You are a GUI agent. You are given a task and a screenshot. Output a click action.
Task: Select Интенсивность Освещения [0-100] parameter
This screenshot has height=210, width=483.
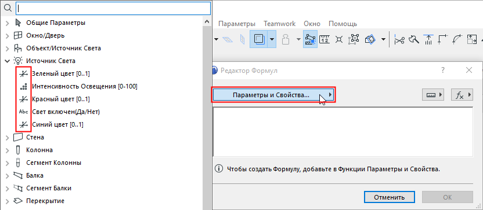(x=84, y=87)
